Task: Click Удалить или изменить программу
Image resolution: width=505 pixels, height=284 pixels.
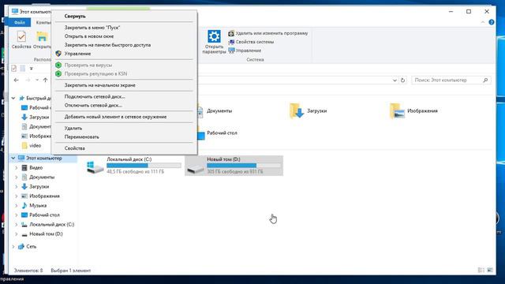Action: tap(268, 33)
